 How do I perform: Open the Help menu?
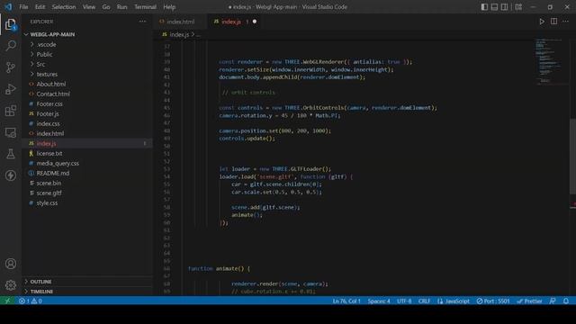point(169,7)
